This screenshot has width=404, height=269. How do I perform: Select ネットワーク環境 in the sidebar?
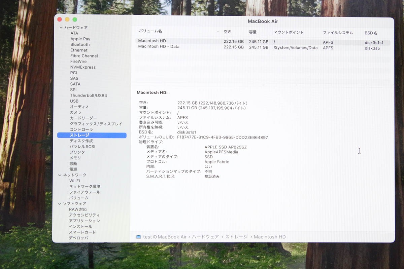(85, 186)
